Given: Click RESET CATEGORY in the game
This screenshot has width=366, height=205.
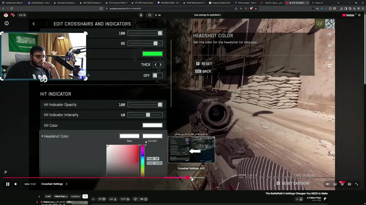Looking at the screenshot, I should (293, 183).
